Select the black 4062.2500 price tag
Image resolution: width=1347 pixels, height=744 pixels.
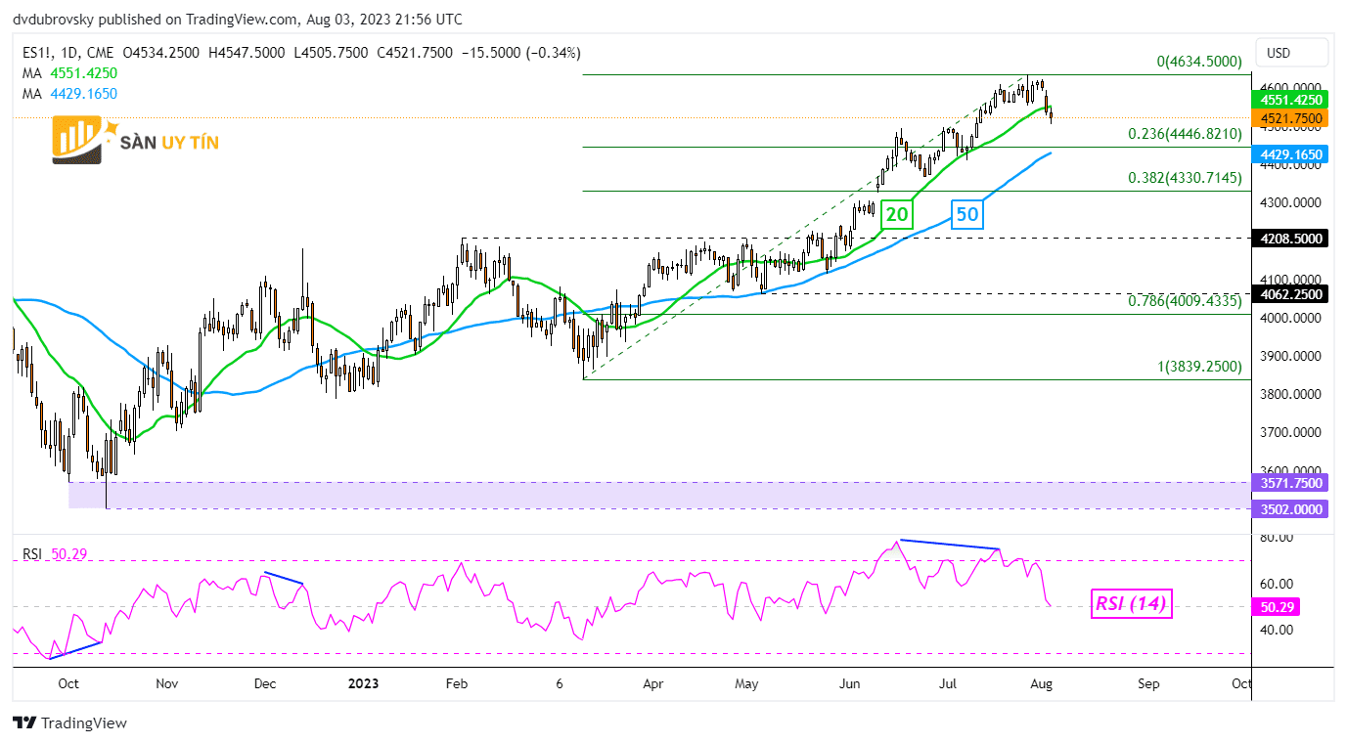click(x=1288, y=293)
